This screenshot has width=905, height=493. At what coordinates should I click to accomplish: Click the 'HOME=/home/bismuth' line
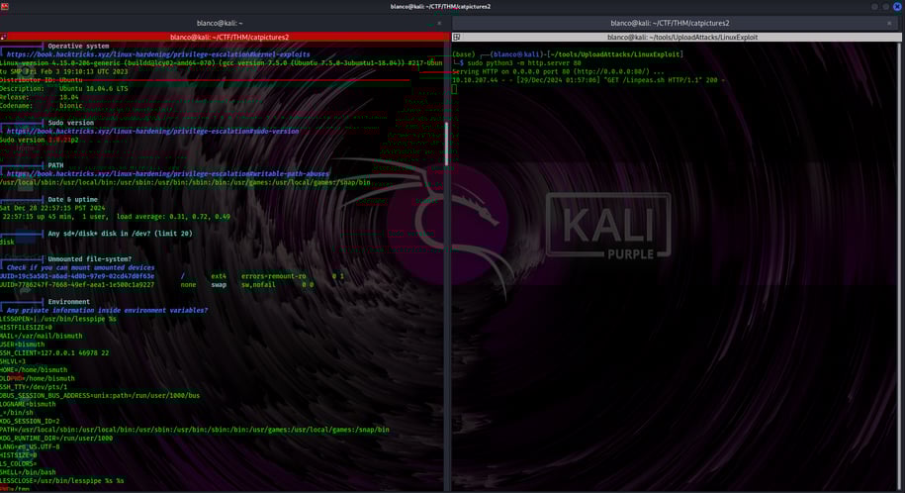click(x=34, y=370)
